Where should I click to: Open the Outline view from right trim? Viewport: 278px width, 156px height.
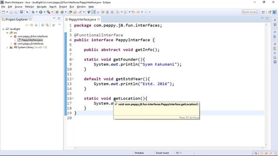point(275,37)
